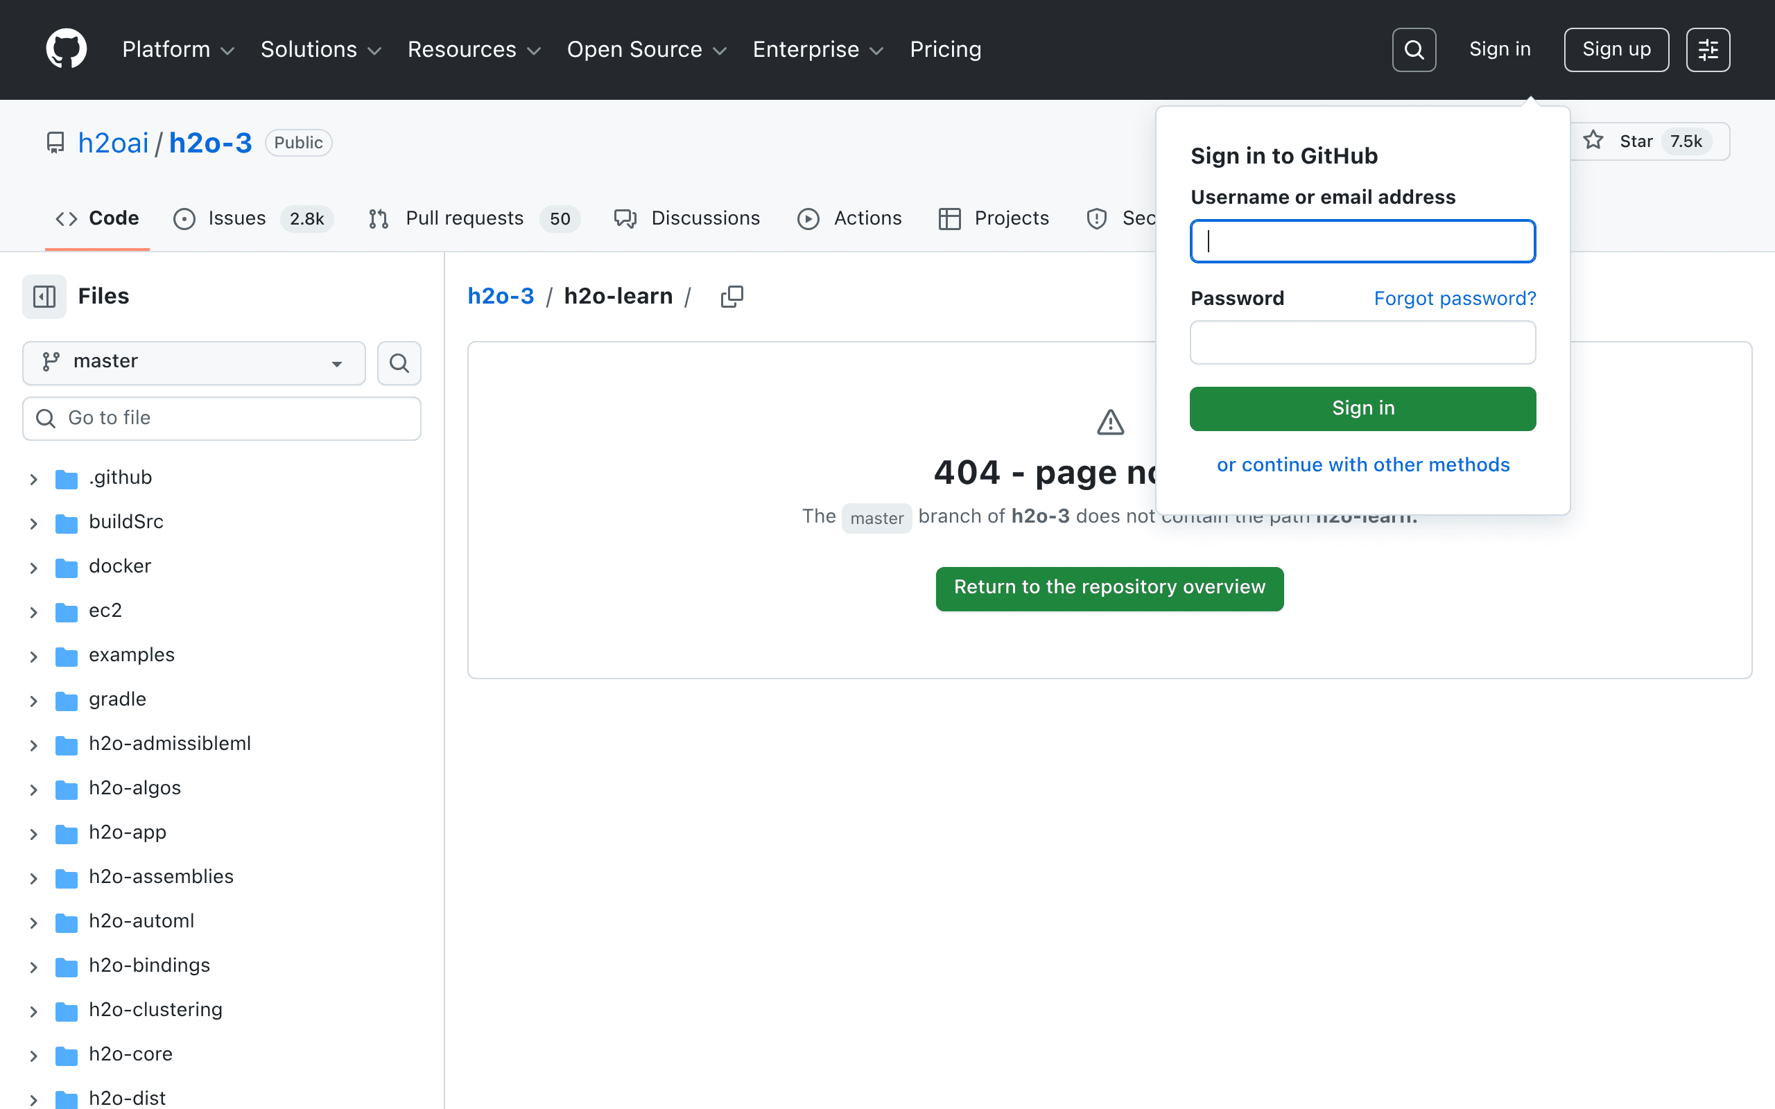Image resolution: width=1775 pixels, height=1109 pixels.
Task: Select the h2o-bindings folder row
Action: point(221,967)
